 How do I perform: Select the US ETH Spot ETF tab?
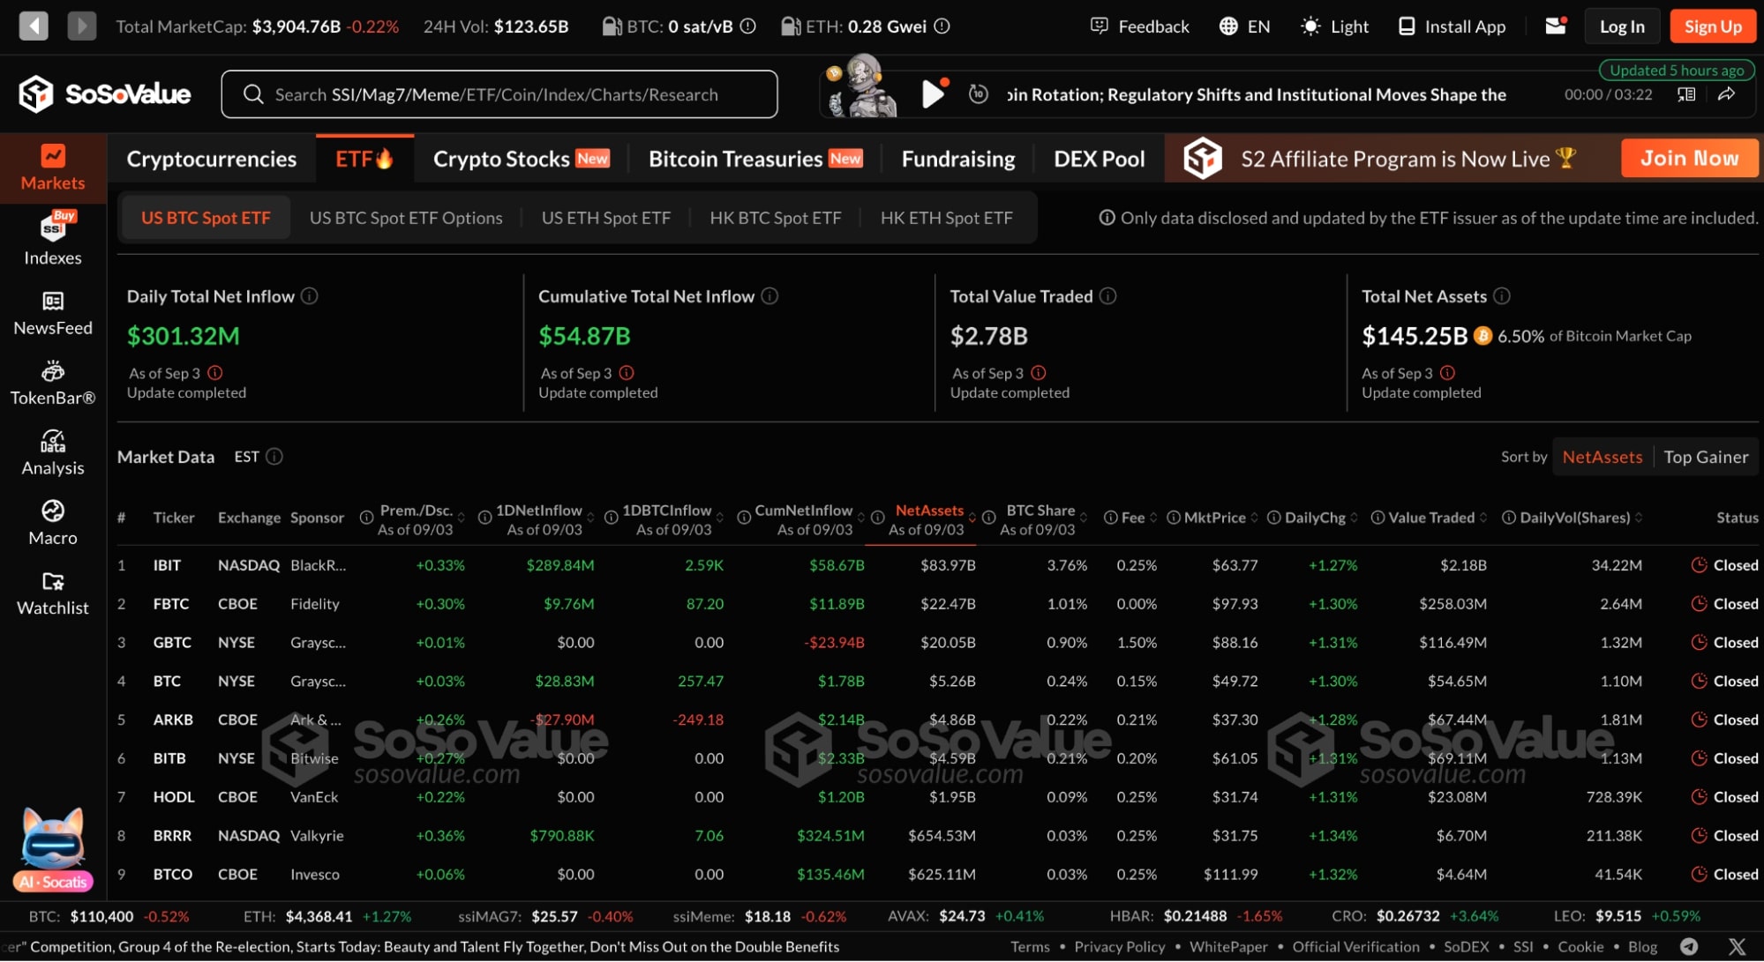tap(605, 218)
